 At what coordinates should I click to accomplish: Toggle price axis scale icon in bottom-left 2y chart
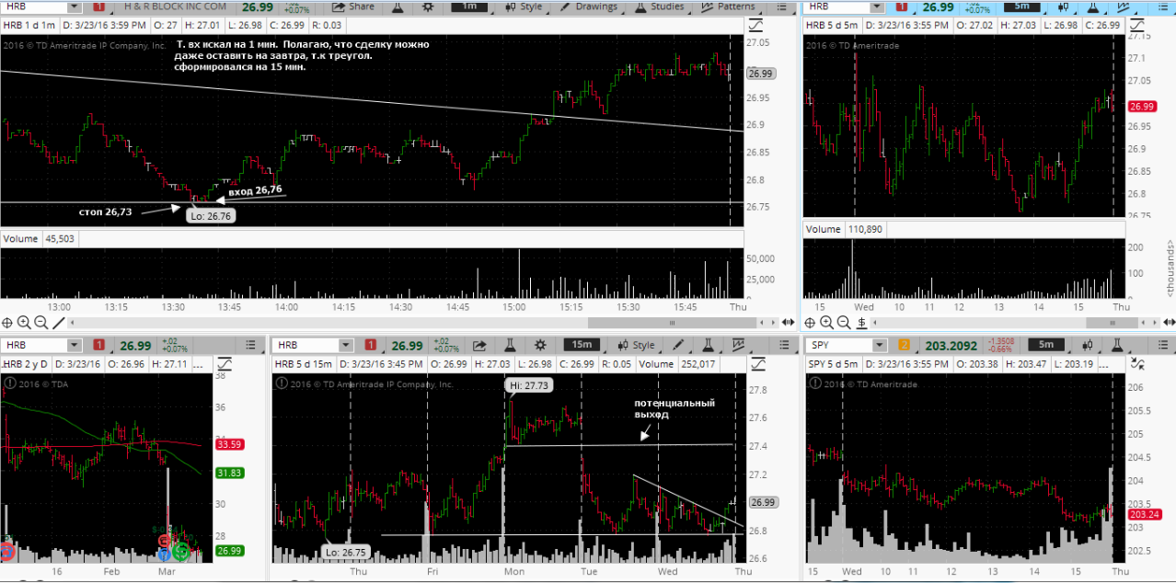(225, 364)
